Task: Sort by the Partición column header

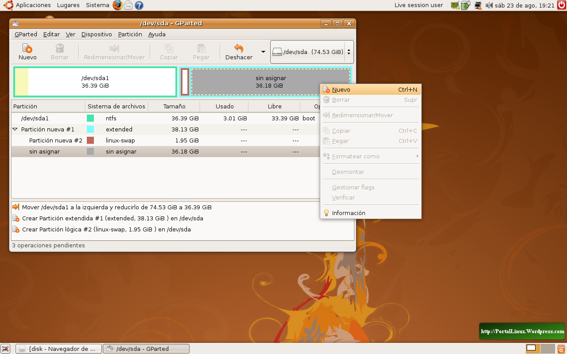Action: pyautogui.click(x=48, y=107)
